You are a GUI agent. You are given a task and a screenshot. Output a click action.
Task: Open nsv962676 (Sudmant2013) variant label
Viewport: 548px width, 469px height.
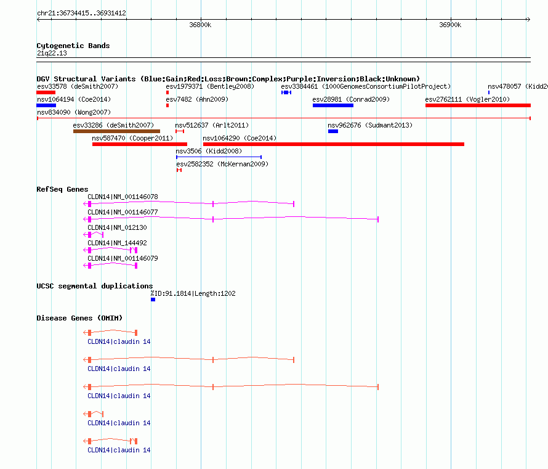pos(370,125)
